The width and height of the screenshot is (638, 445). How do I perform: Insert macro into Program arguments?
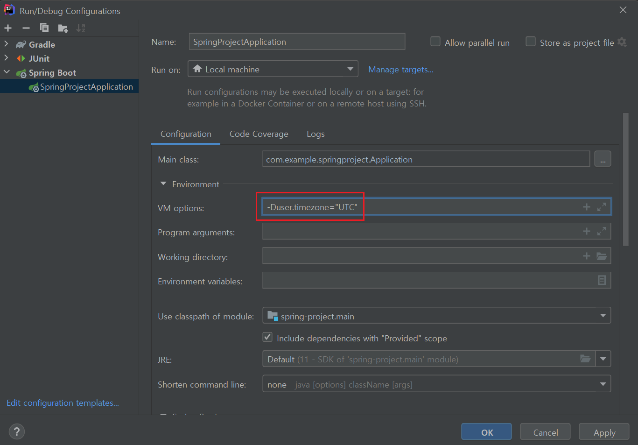587,231
